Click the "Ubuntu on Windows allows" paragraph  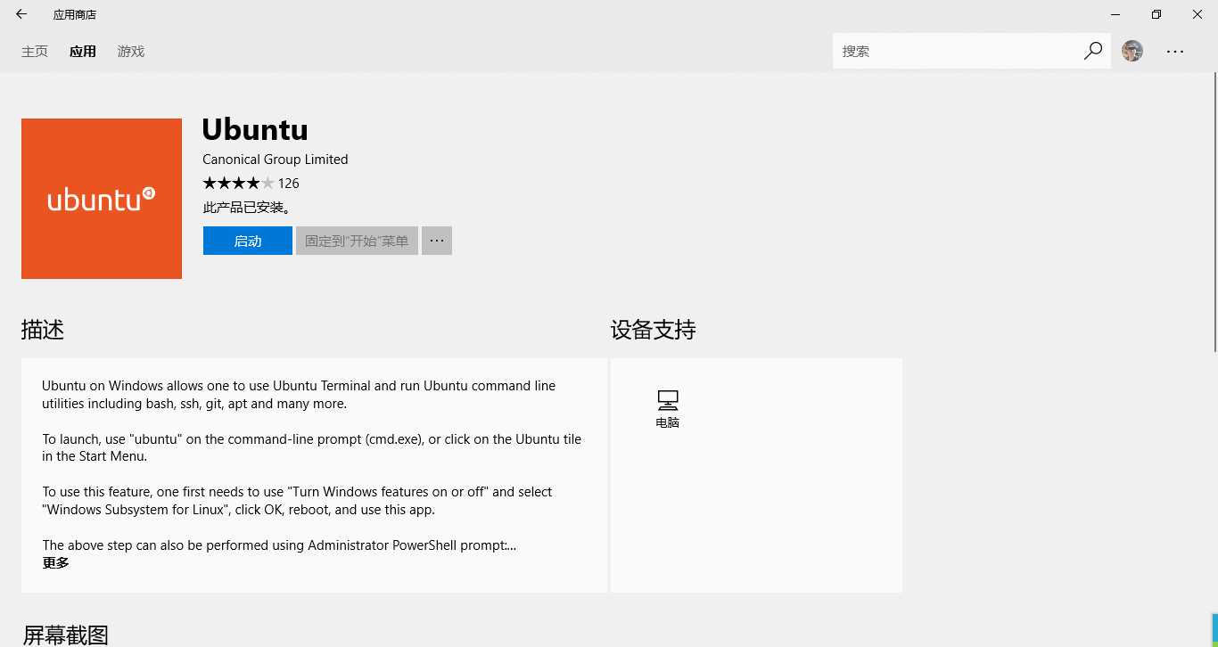coord(299,395)
